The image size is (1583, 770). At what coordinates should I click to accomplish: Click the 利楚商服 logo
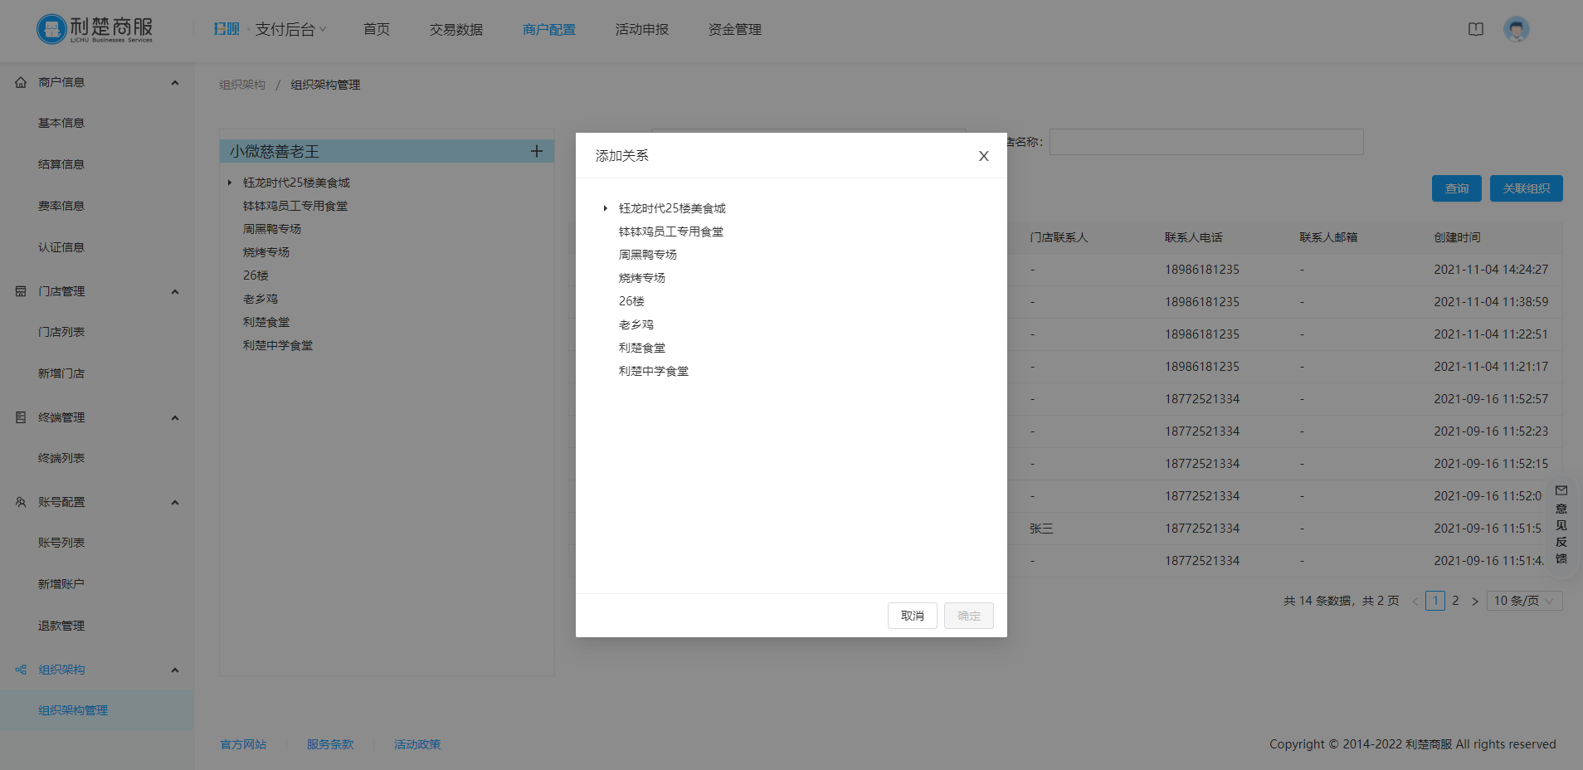click(x=95, y=29)
